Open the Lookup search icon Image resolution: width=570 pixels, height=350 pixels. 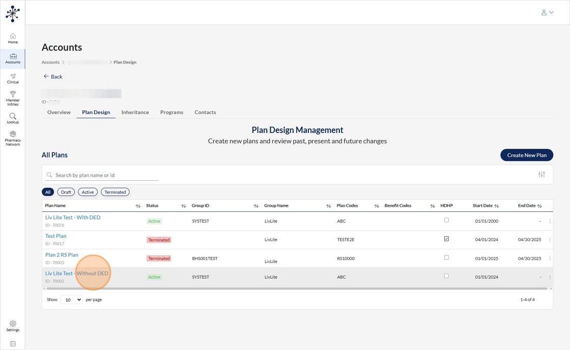coord(13,118)
